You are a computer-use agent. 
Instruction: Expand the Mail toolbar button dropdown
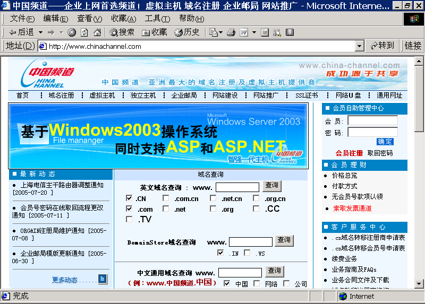pos(220,32)
